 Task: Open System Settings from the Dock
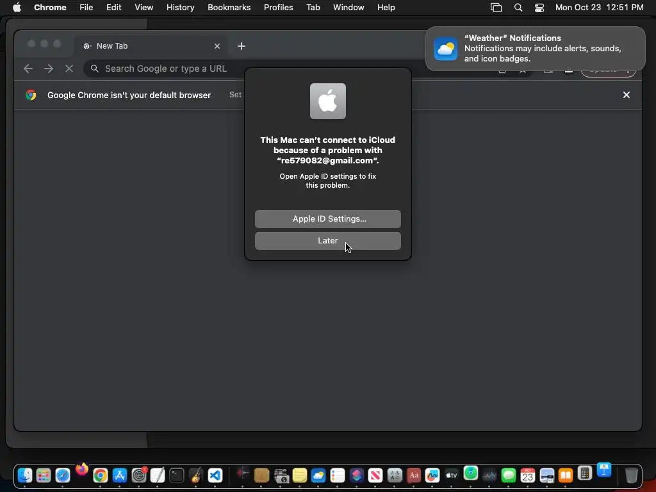pyautogui.click(x=139, y=475)
